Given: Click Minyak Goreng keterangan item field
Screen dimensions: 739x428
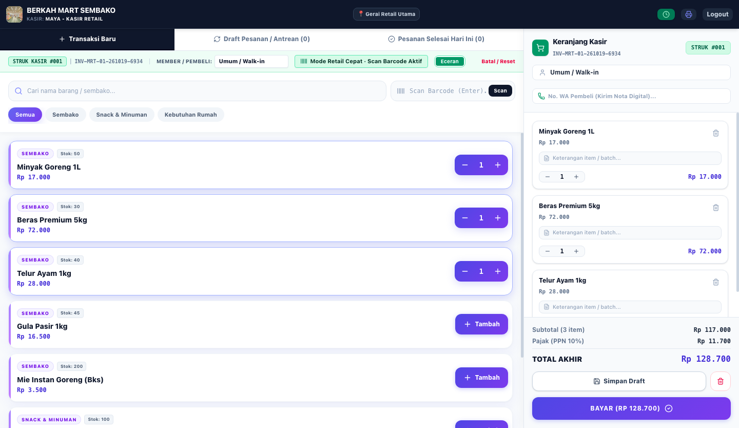Looking at the screenshot, I should (x=630, y=158).
